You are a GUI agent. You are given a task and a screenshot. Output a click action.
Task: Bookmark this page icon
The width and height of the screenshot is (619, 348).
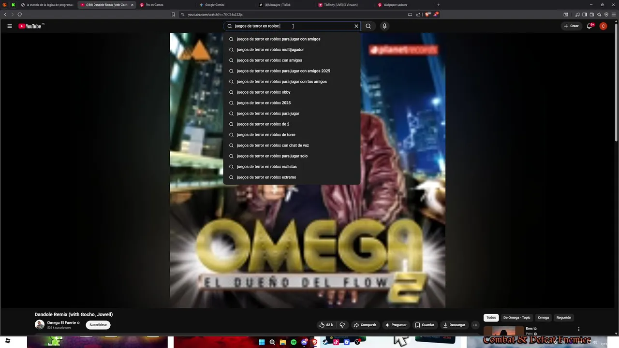[x=173, y=14]
